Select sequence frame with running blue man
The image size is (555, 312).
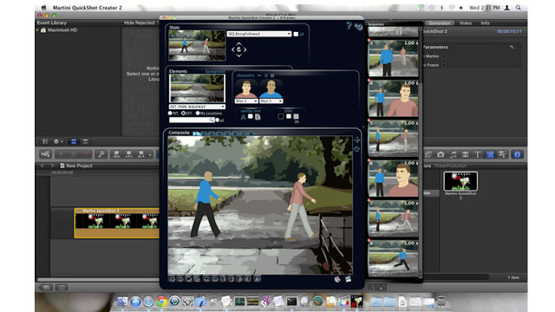coord(393,258)
